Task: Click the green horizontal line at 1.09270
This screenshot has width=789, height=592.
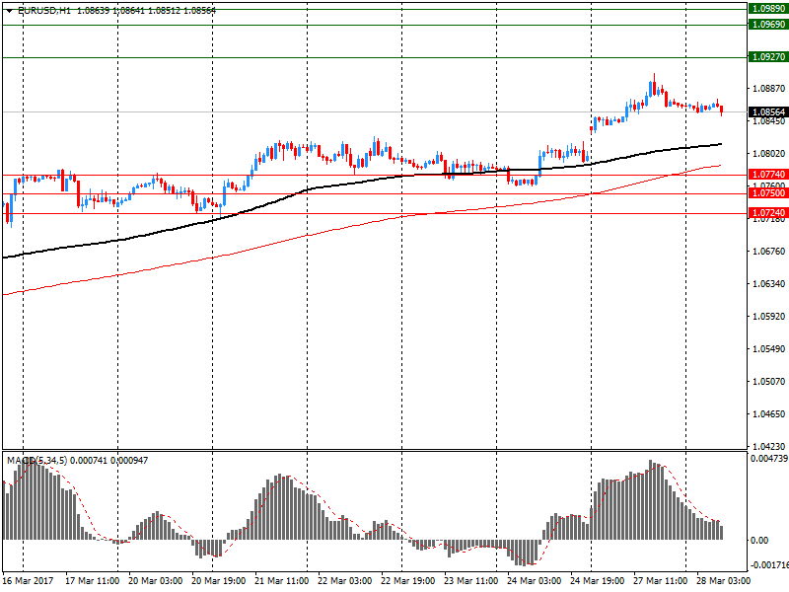Action: click(x=394, y=57)
